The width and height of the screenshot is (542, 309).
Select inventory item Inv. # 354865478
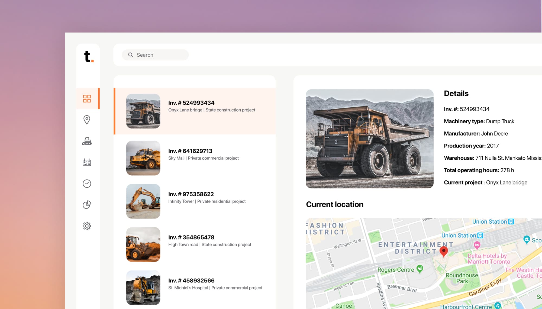pyautogui.click(x=195, y=244)
